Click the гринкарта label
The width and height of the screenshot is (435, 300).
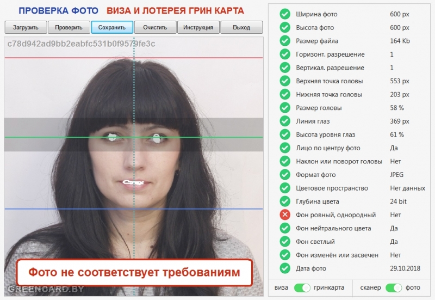329,288
